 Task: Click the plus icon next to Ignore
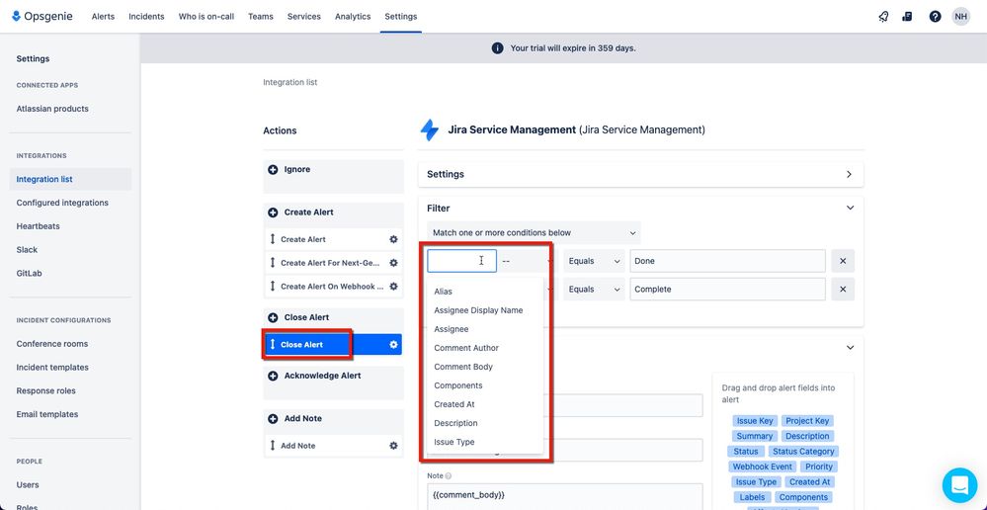(273, 169)
